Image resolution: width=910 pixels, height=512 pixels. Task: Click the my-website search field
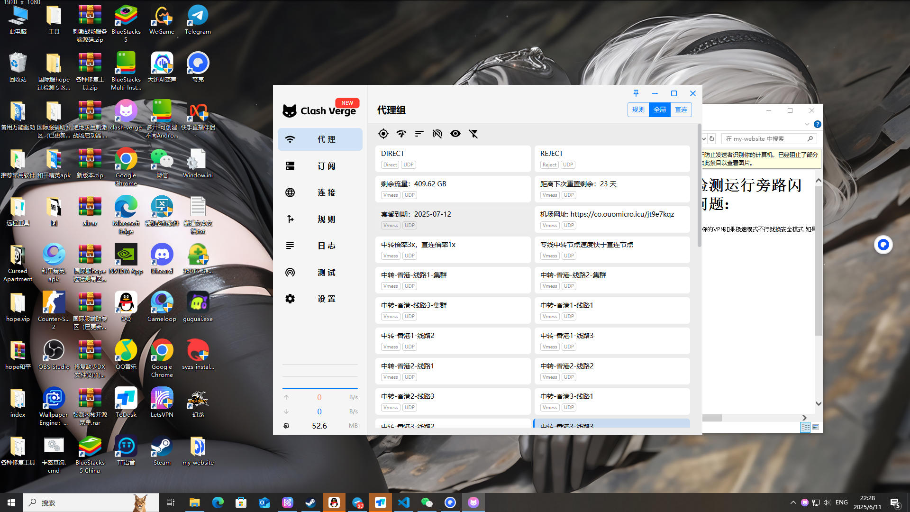pos(769,139)
